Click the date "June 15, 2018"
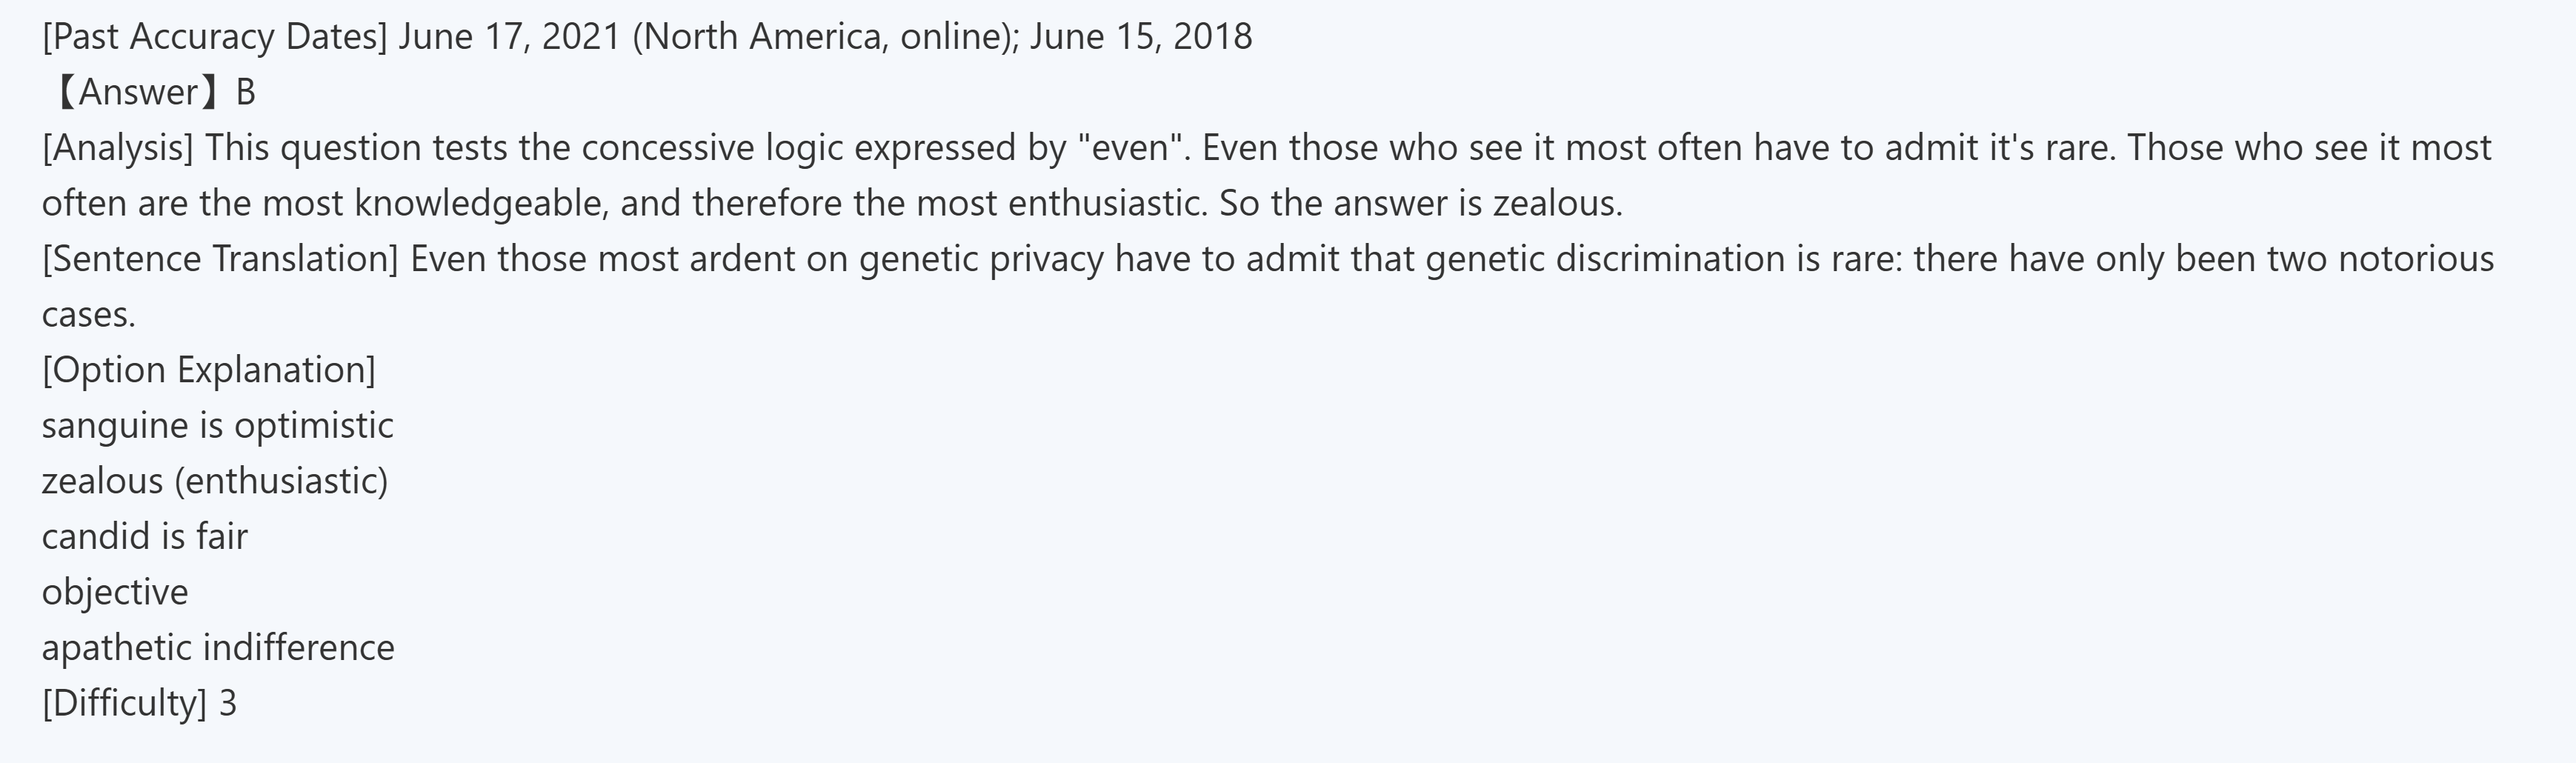Viewport: 2576px width, 763px height. pyautogui.click(x=1141, y=37)
